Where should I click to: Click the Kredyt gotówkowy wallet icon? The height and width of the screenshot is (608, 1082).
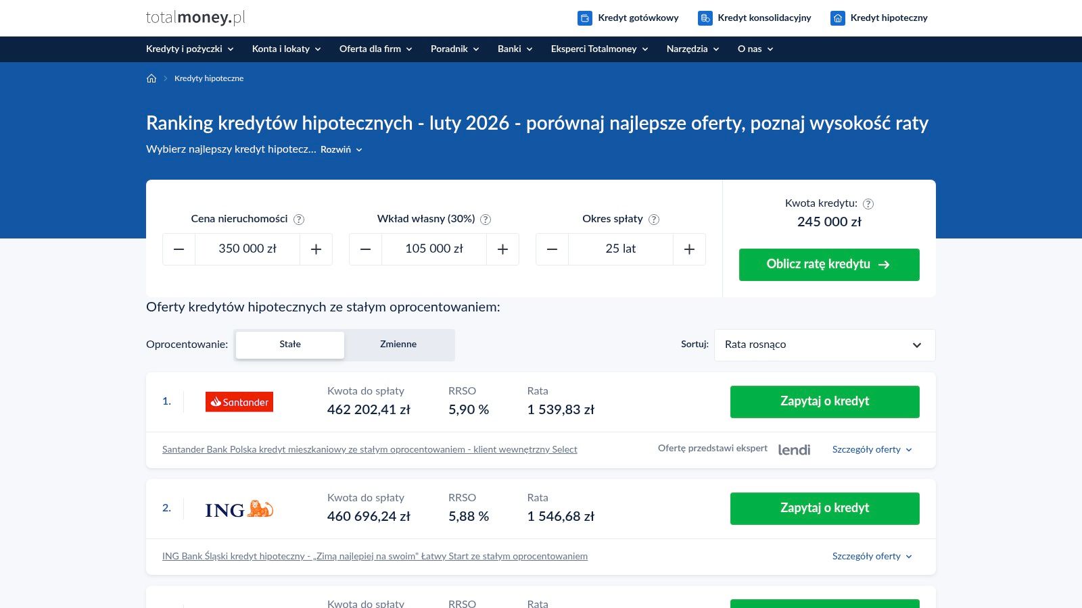[585, 18]
